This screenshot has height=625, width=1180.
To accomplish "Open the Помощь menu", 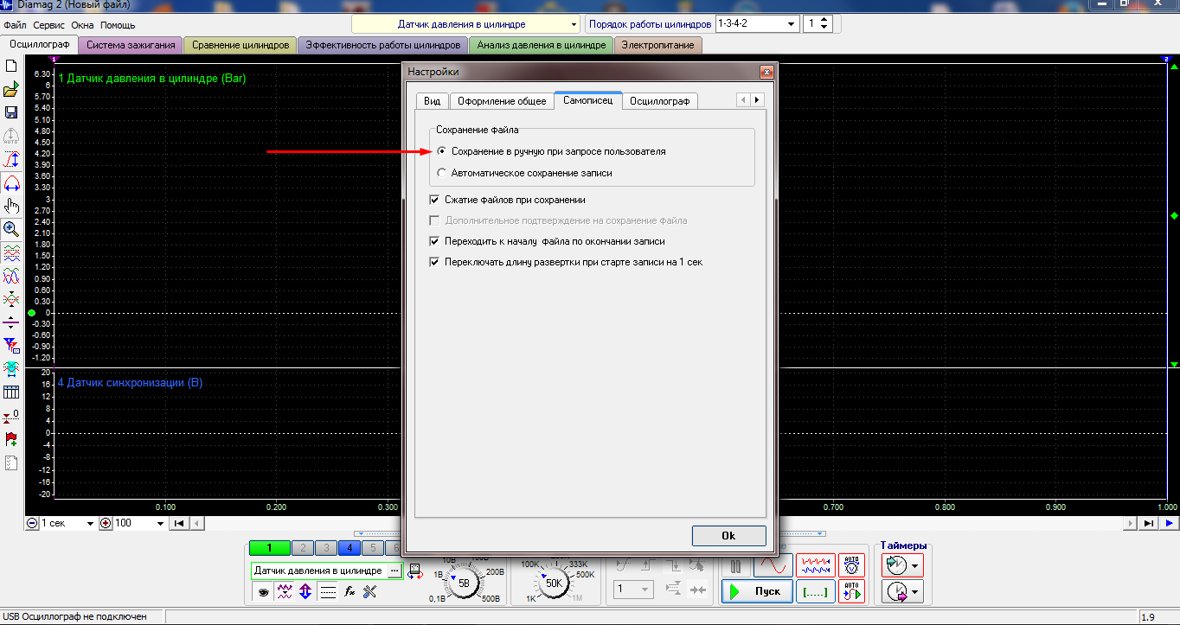I will (x=118, y=25).
